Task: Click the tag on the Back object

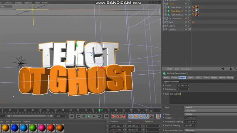Action: [193, 22]
